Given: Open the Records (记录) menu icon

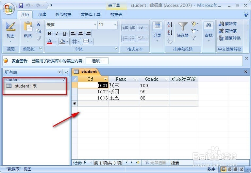Looking at the screenshot, I should point(157,25).
